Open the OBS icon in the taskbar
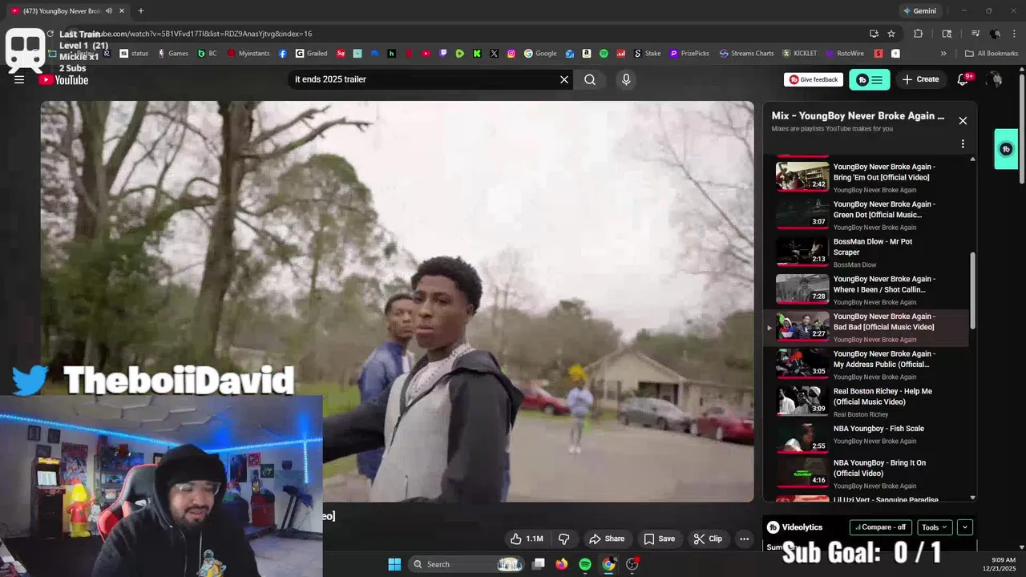Image resolution: width=1026 pixels, height=577 pixels. (632, 564)
